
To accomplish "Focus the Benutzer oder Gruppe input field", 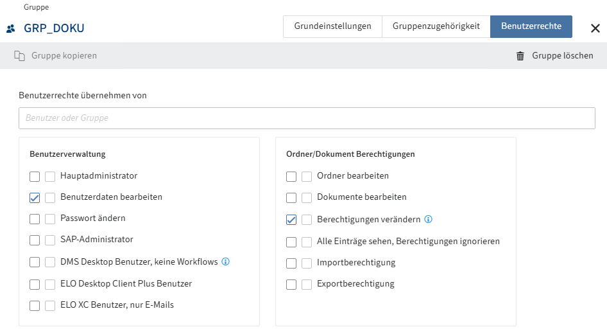I will [307, 118].
